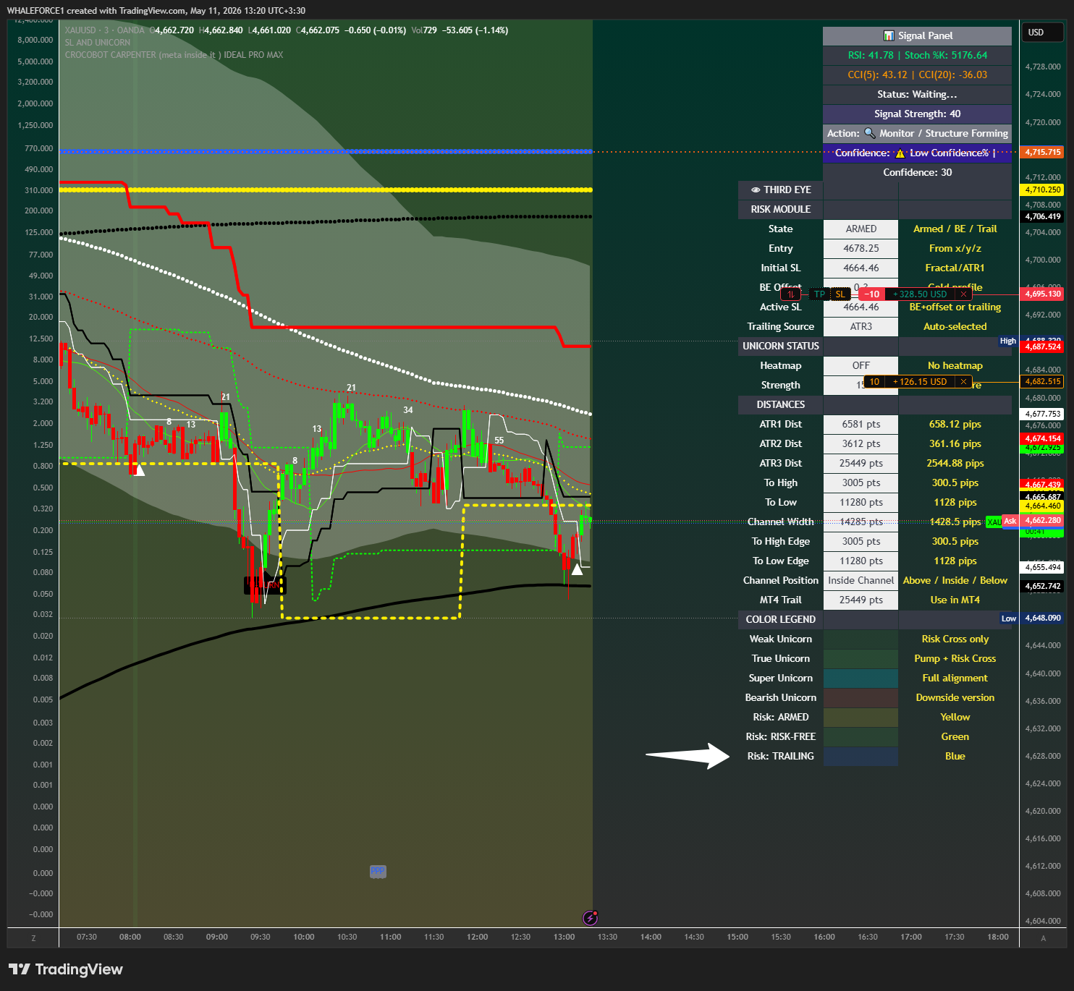The width and height of the screenshot is (1074, 991).
Task: Select the SL AND UNICORN indicator title
Action: (98, 43)
